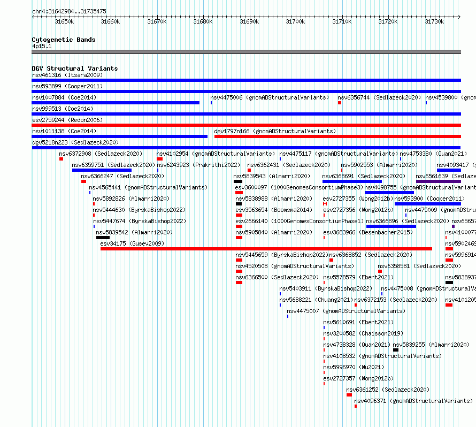
Task: Select the nsv1007884 (Coe2014) label
Action: pos(64,97)
